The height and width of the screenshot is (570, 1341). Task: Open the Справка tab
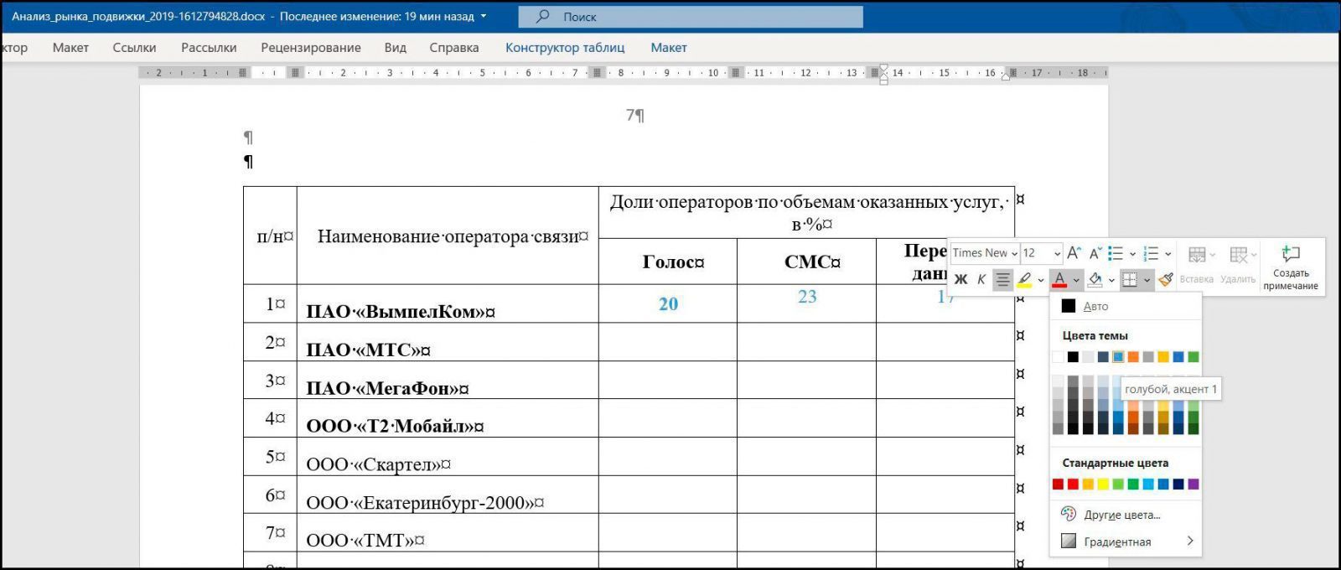point(454,48)
